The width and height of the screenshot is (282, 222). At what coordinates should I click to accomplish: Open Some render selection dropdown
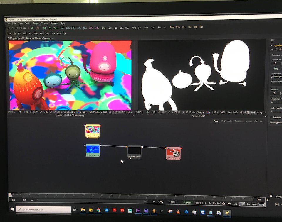pyautogui.click(x=261, y=205)
